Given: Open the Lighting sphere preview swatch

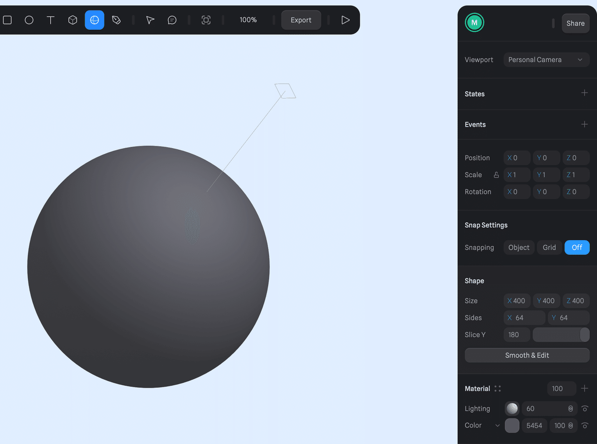Looking at the screenshot, I should click(x=512, y=409).
